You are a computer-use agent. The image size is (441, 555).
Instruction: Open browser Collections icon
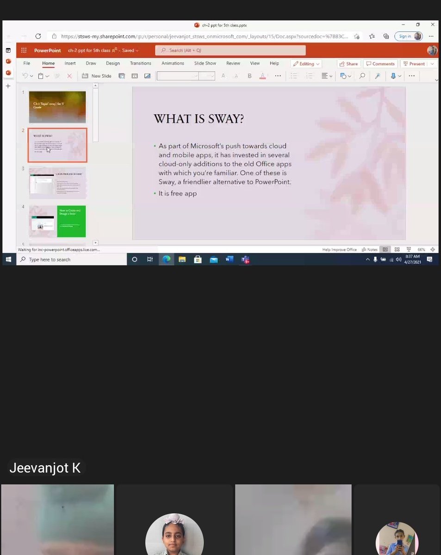coord(386,36)
